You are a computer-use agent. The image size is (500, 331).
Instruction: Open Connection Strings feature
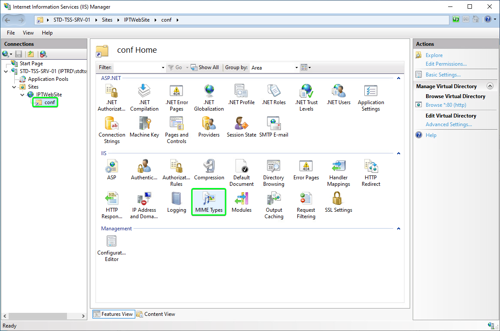111,130
